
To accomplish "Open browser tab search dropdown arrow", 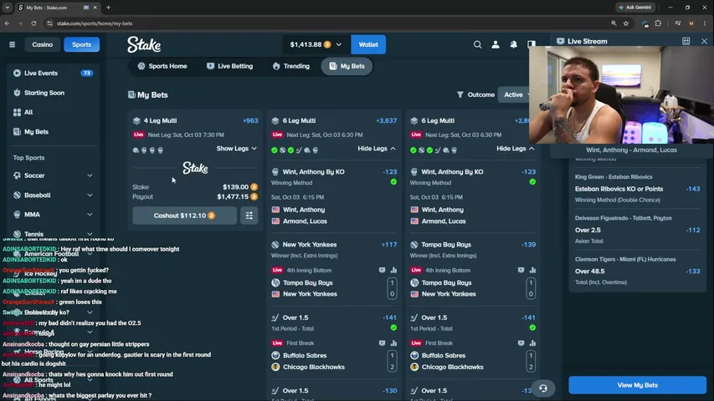I will (x=8, y=8).
